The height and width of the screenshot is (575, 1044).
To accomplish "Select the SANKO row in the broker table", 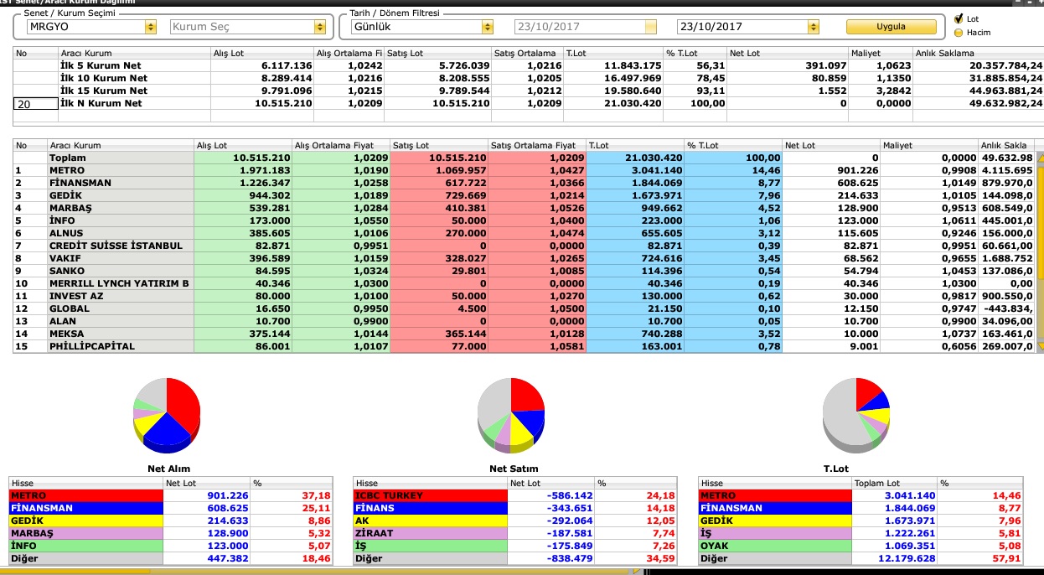I will (x=524, y=271).
